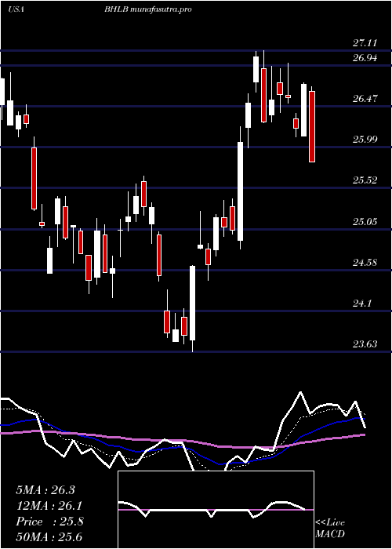This screenshot has height=549, width=392.
Task: Click the 24.1 price level label
Action: click(x=362, y=304)
